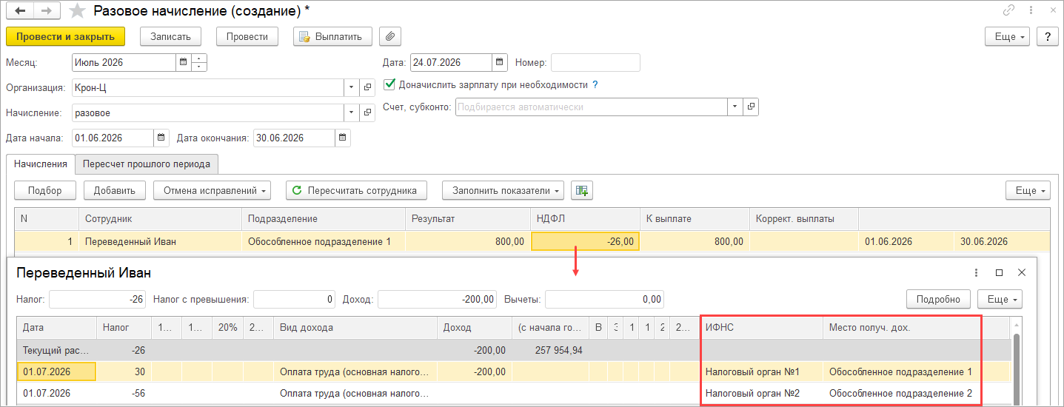Open the main window's vertical dots menu
Image resolution: width=1064 pixels, height=407 pixels.
(1031, 11)
